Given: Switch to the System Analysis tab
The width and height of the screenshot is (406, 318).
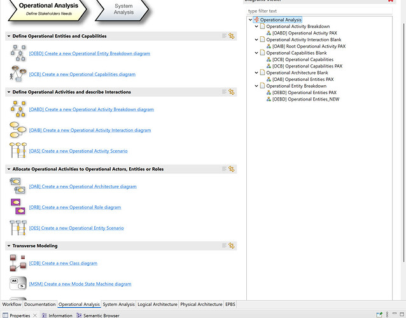Looking at the screenshot, I should point(118,305).
